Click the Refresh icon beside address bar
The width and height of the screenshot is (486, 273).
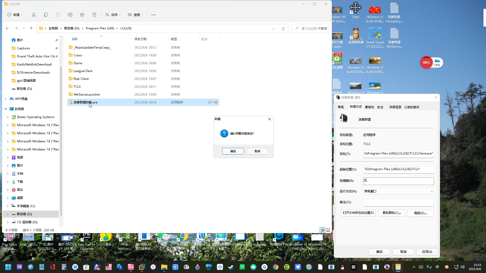[x=283, y=29]
